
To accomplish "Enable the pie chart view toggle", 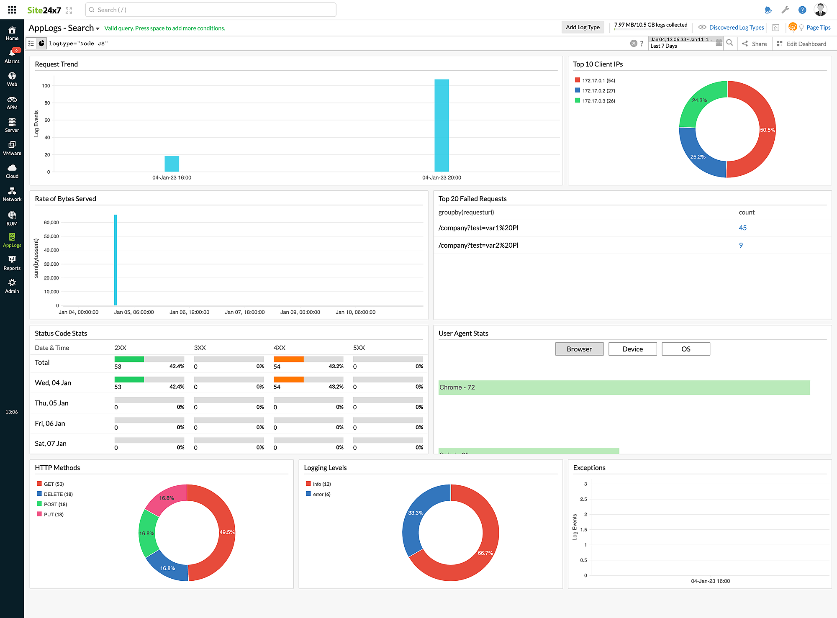I will pyautogui.click(x=41, y=43).
